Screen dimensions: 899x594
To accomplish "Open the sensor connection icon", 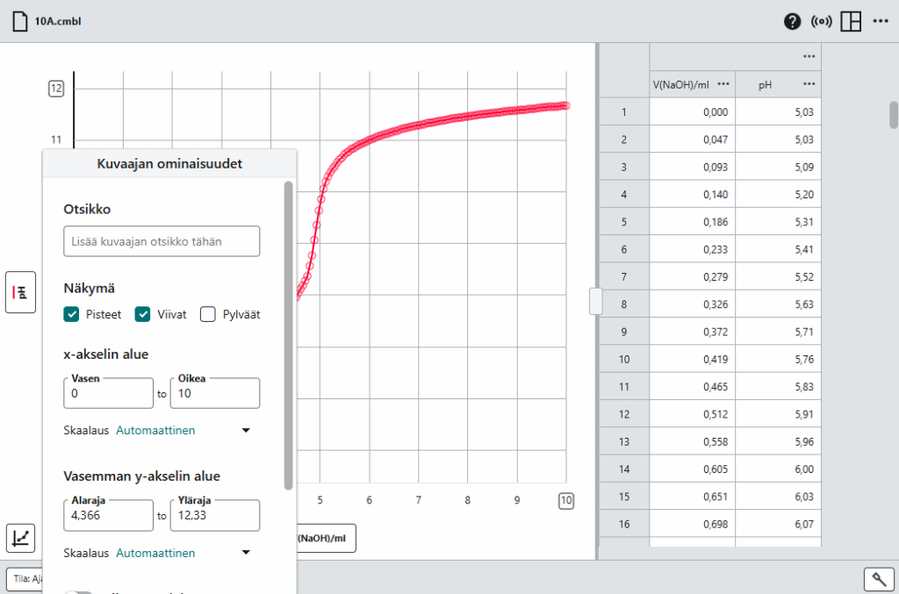I will pyautogui.click(x=821, y=21).
